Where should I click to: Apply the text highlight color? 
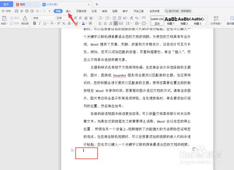point(76,23)
